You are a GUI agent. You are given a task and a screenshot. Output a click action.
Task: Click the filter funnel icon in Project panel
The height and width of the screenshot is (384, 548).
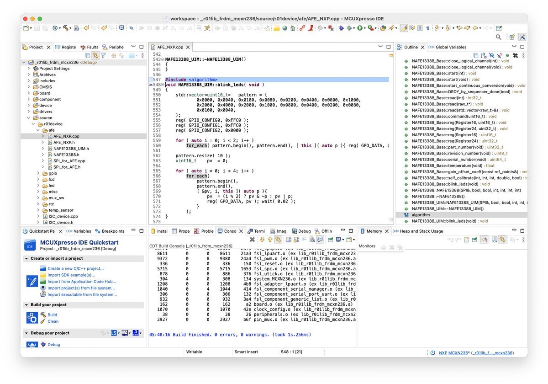[103, 56]
